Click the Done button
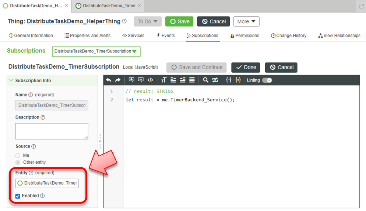Screen dimensions: 366x211 [246, 68]
